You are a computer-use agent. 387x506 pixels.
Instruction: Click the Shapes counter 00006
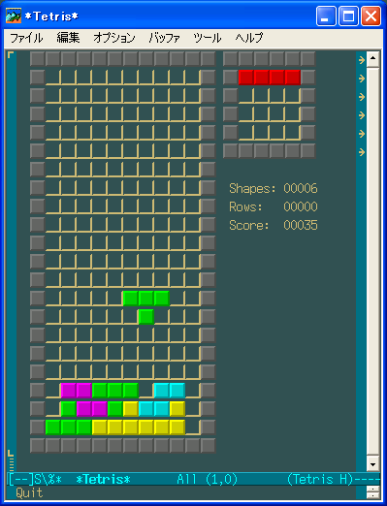[x=301, y=188]
